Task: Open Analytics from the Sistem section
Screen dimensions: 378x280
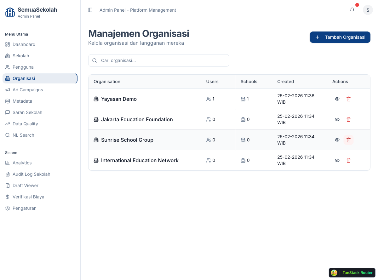Action: [22, 163]
